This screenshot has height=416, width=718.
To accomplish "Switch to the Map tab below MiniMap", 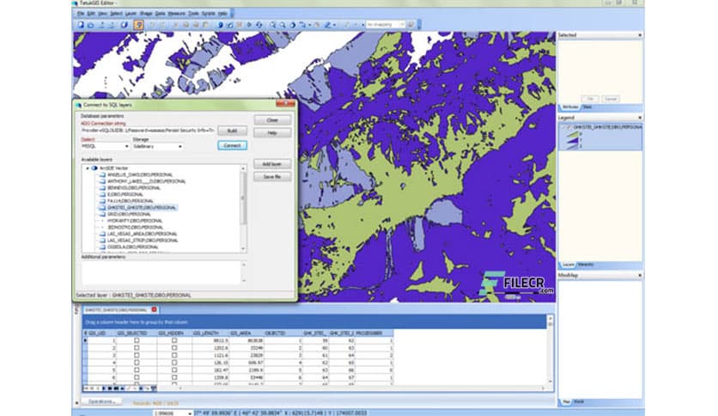I will click(566, 401).
